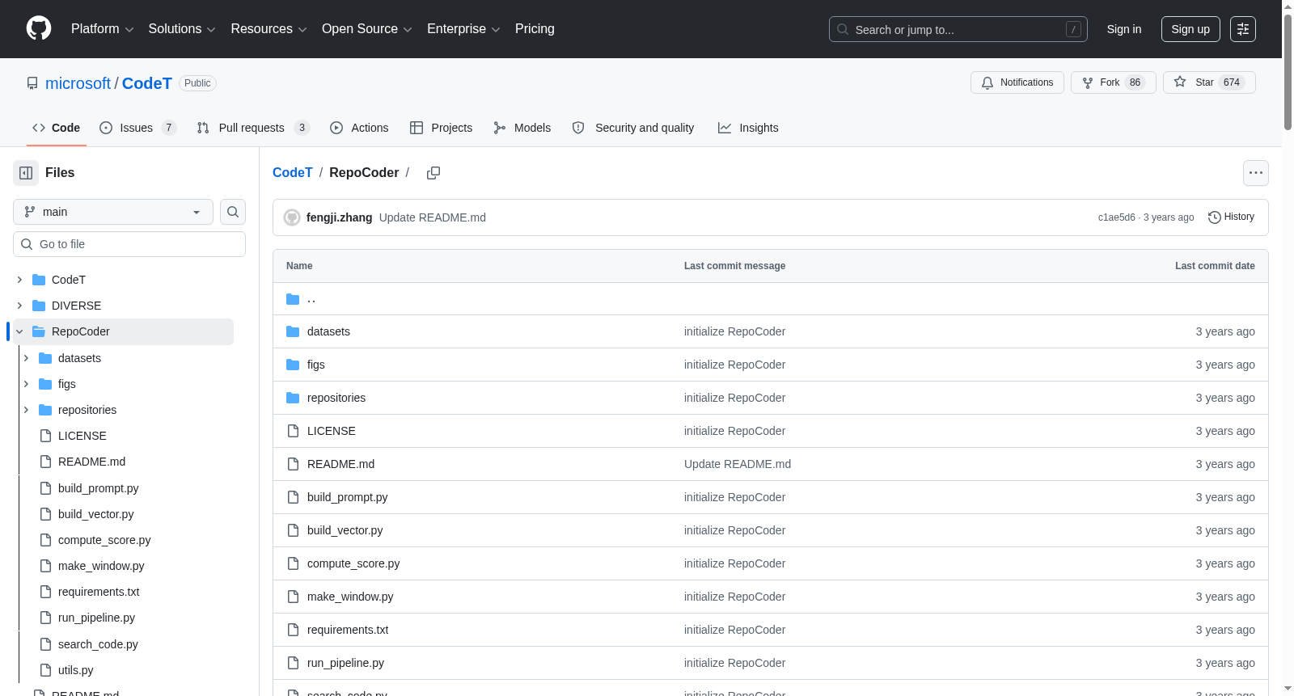Star the CodeT repository
The image size is (1294, 696).
(1209, 82)
